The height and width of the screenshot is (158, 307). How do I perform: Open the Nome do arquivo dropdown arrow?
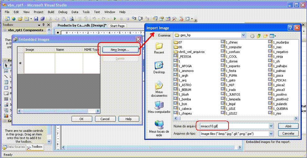point(271,126)
